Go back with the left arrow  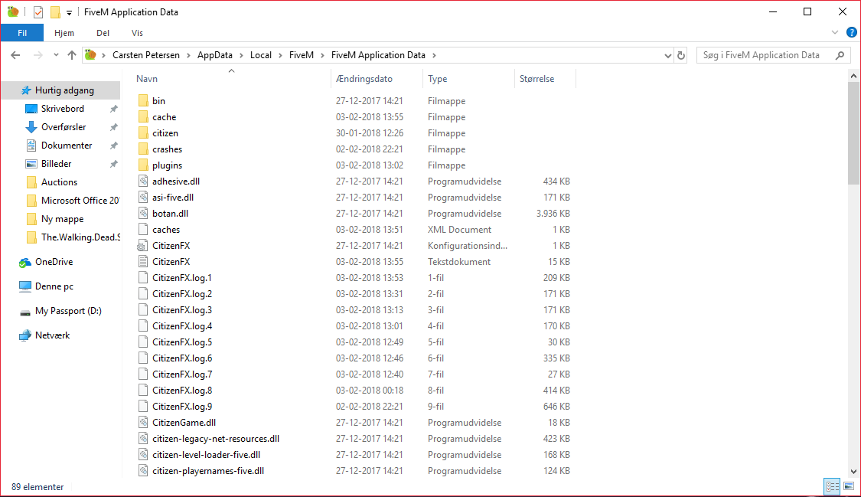15,55
